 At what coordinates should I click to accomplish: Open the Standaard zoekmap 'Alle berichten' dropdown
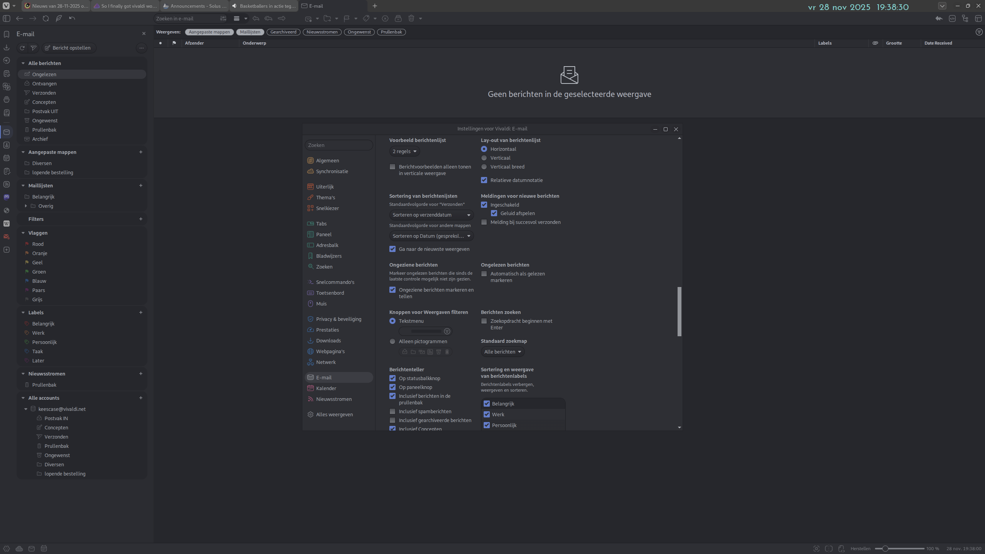[502, 352]
